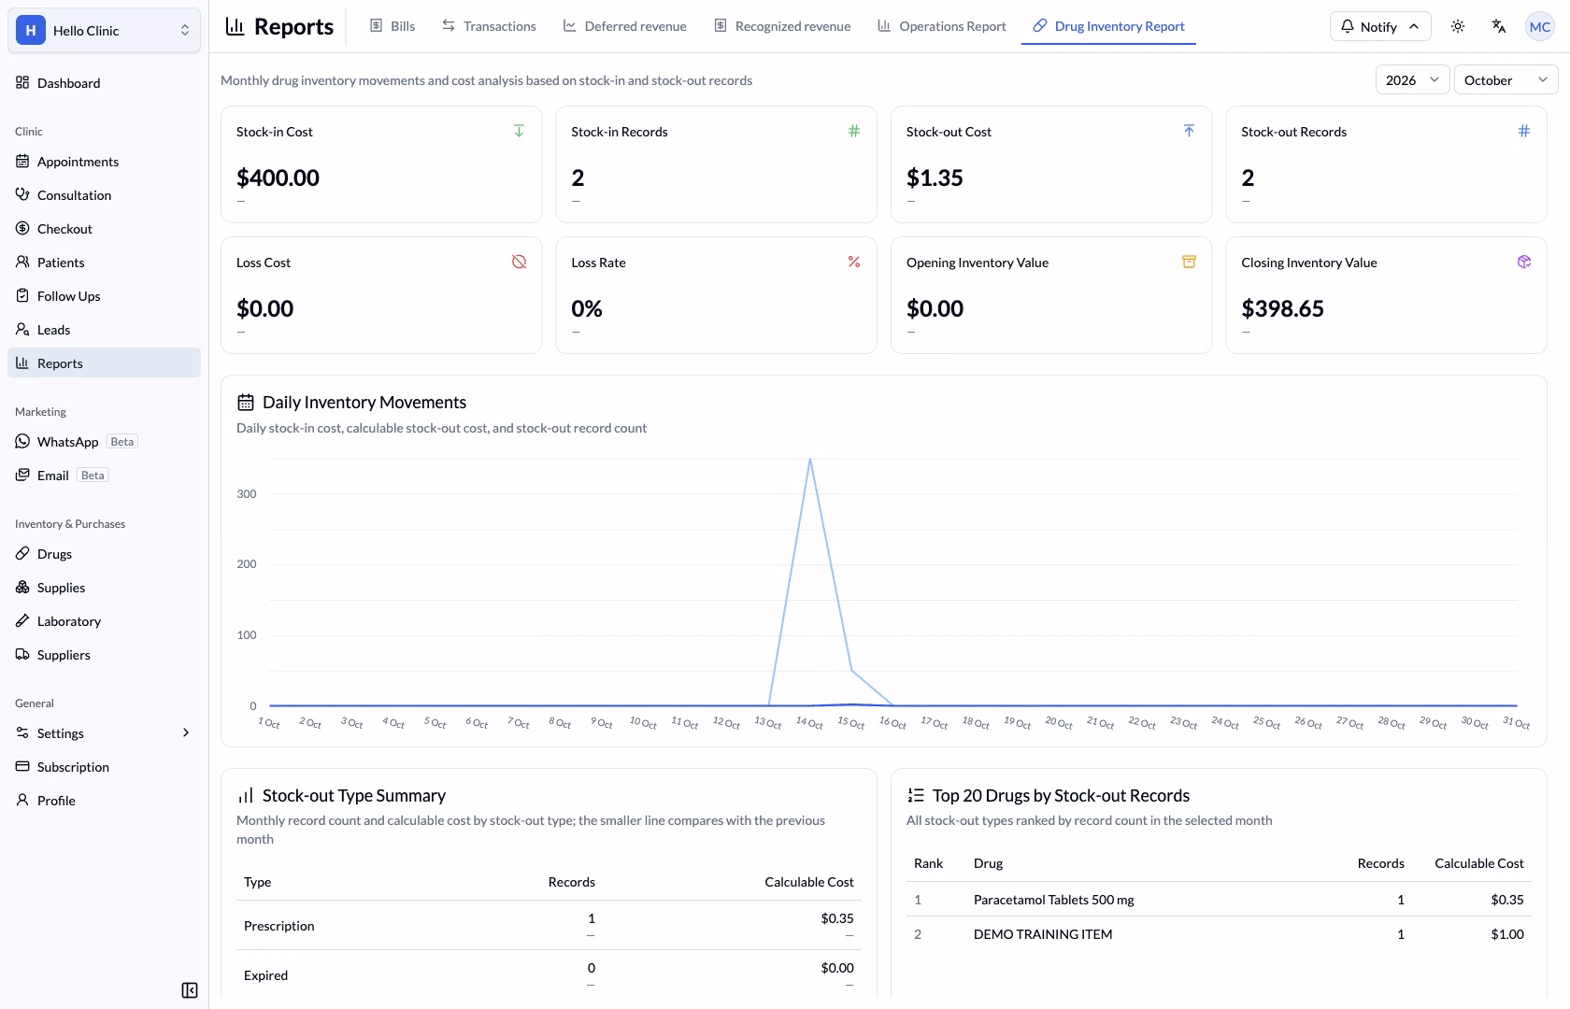Screen dimensions: 1570x1009
Task: Open the 2026 year dropdown
Action: [x=1412, y=80]
